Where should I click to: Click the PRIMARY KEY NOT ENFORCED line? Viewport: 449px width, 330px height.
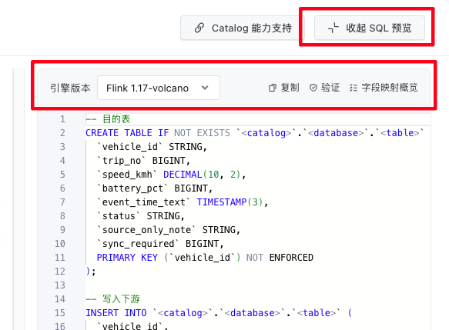(x=205, y=258)
